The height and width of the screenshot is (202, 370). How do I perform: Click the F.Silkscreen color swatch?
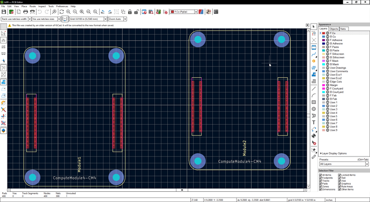coord(324,54)
